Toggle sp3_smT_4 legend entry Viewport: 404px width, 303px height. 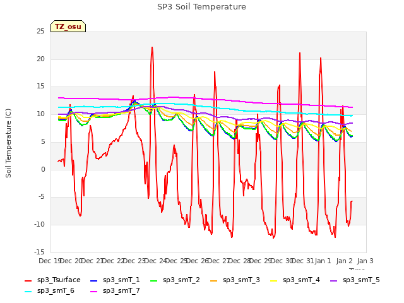(295, 280)
